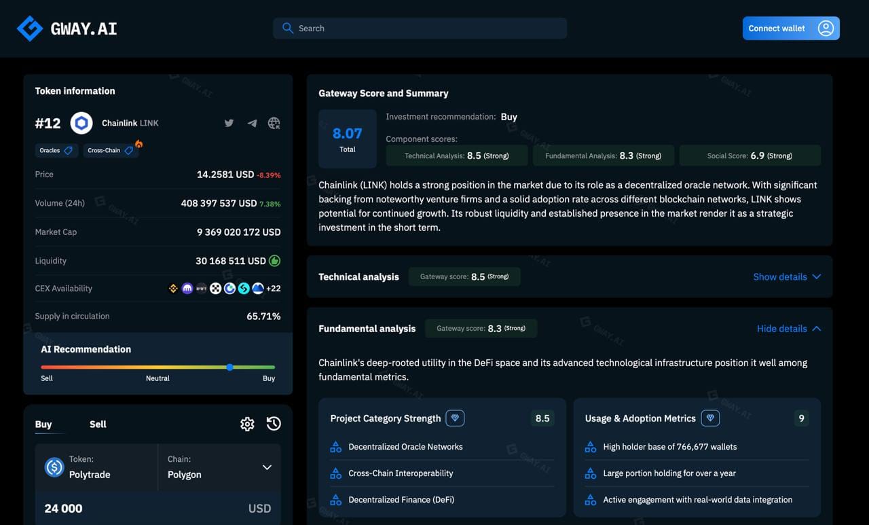Collapse Fundamental analysis with Hide details
Screen dimensions: 869x525
point(789,329)
